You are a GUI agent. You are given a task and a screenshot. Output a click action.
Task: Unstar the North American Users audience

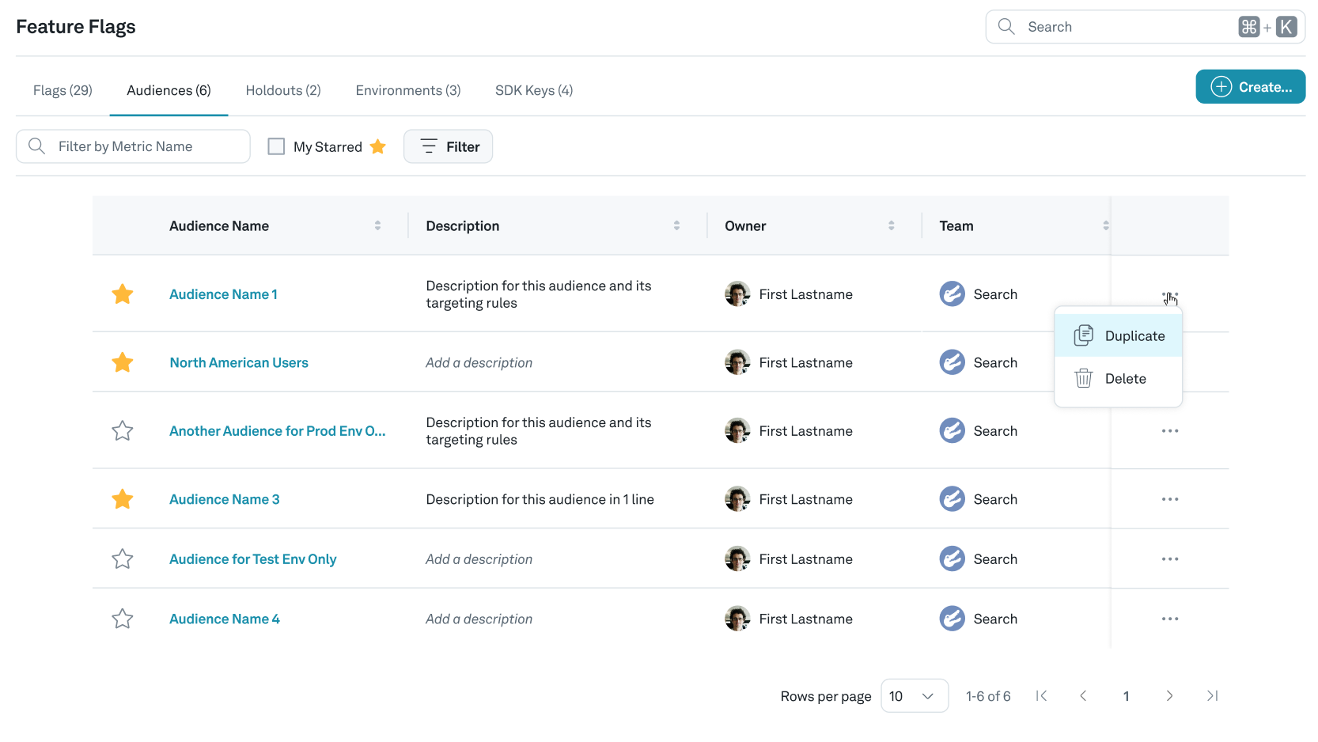point(123,362)
